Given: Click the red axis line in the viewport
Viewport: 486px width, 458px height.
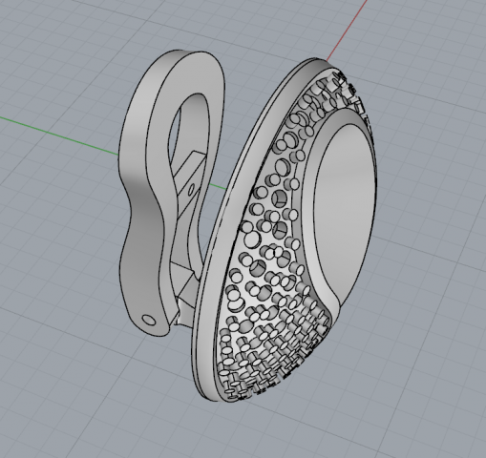Looking at the screenshot, I should pyautogui.click(x=347, y=31).
